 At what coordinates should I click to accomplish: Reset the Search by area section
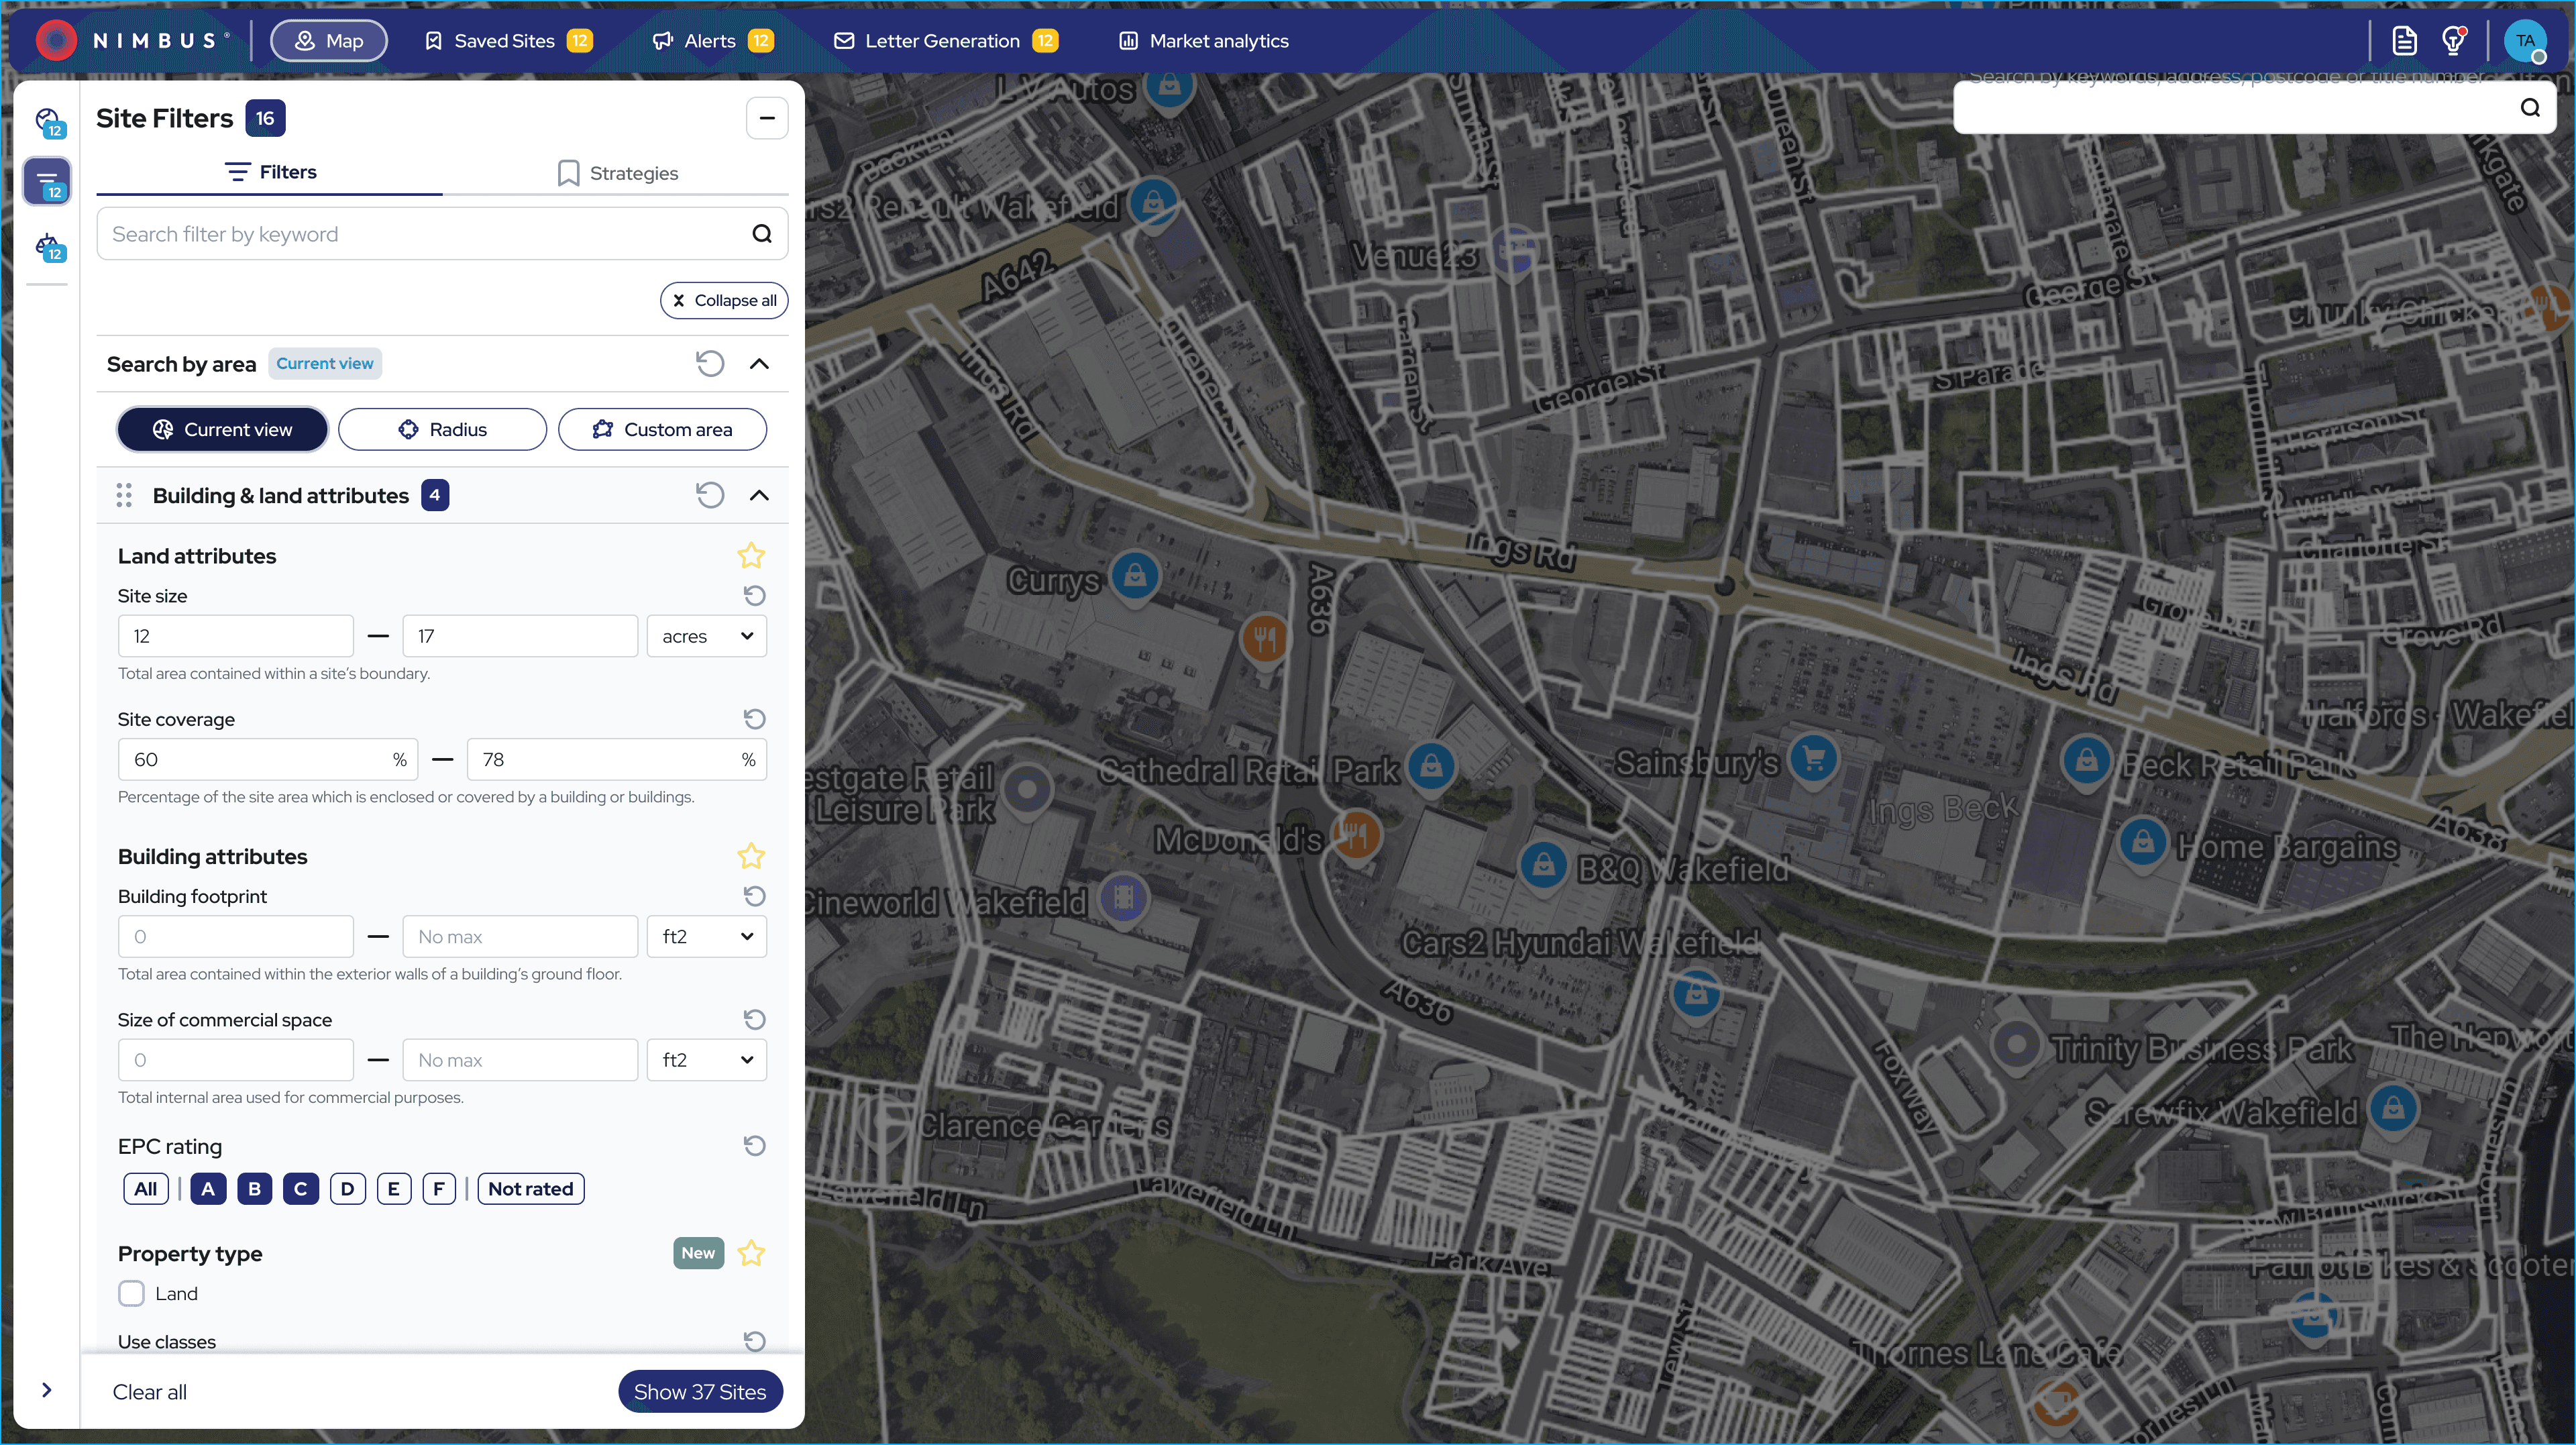click(709, 364)
